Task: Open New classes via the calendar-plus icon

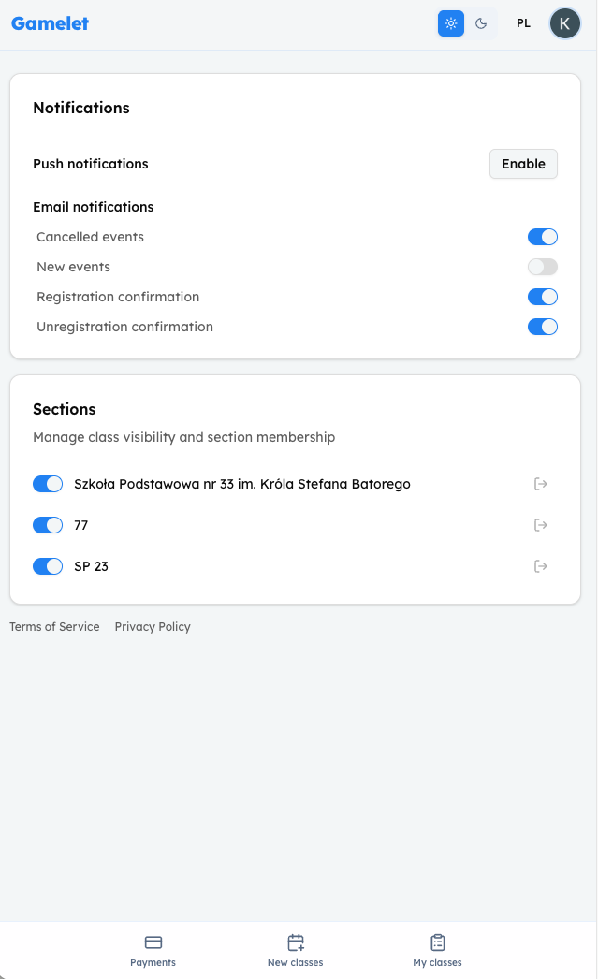Action: tap(295, 948)
